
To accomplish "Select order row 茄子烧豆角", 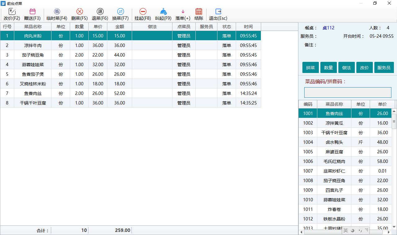I will coord(131,55).
